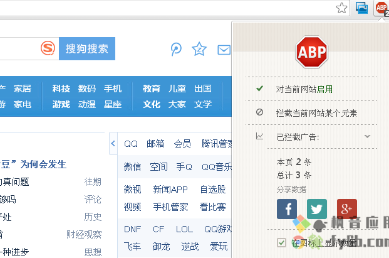Click the block circle icon beside 拦截当前网站某个元素

(x=259, y=112)
